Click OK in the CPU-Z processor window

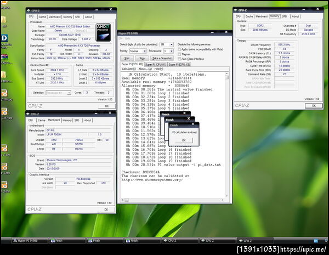tap(107, 106)
